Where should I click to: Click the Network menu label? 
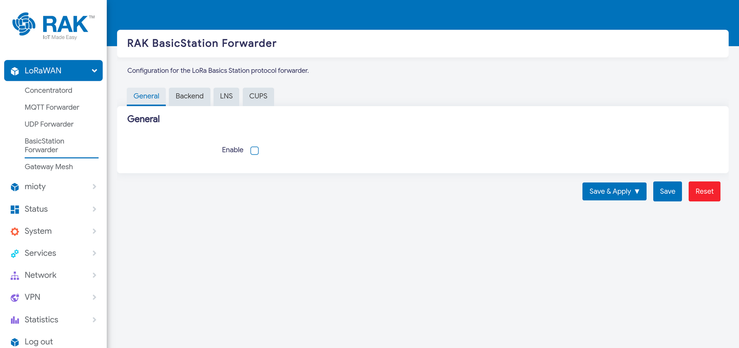(40, 275)
